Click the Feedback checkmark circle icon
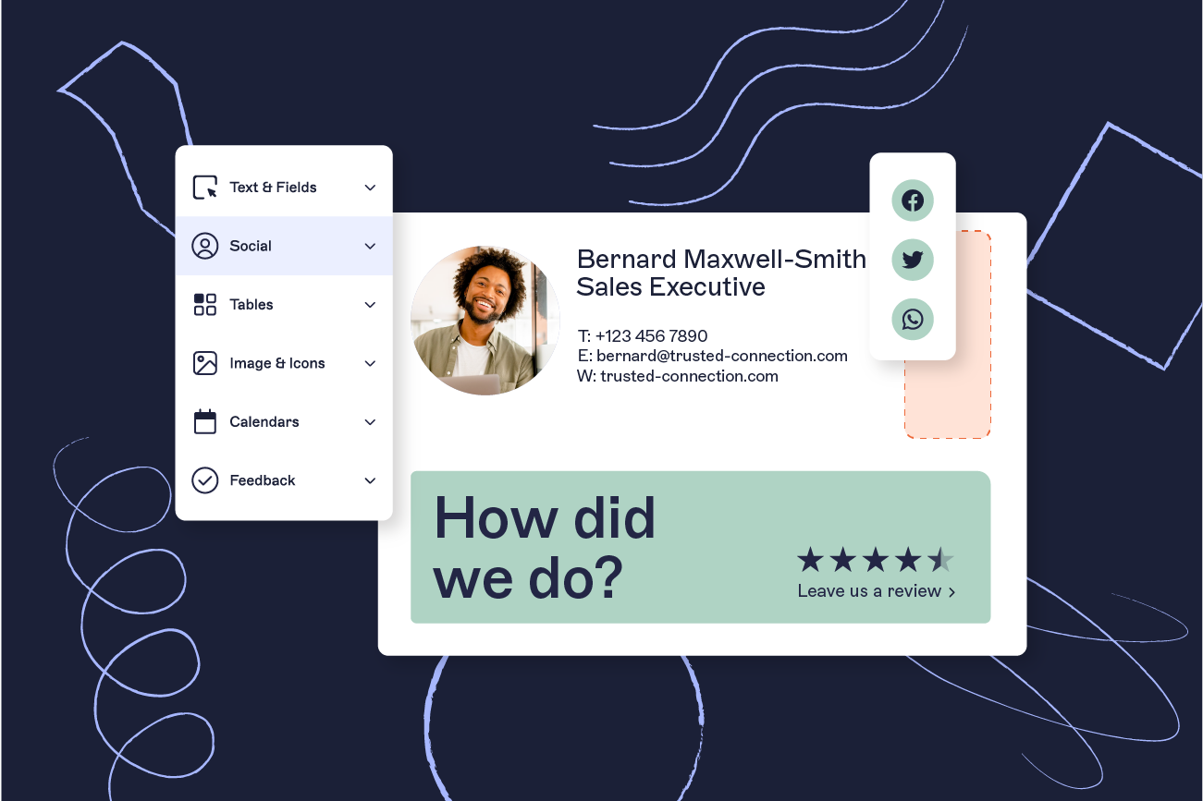The width and height of the screenshot is (1203, 801). click(x=204, y=480)
